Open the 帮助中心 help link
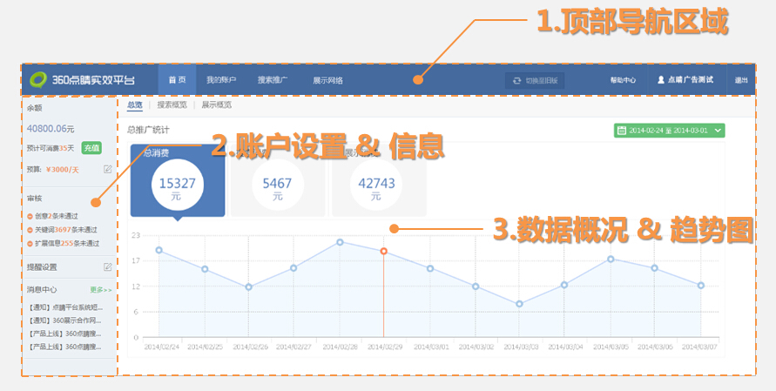The image size is (776, 391). click(623, 80)
